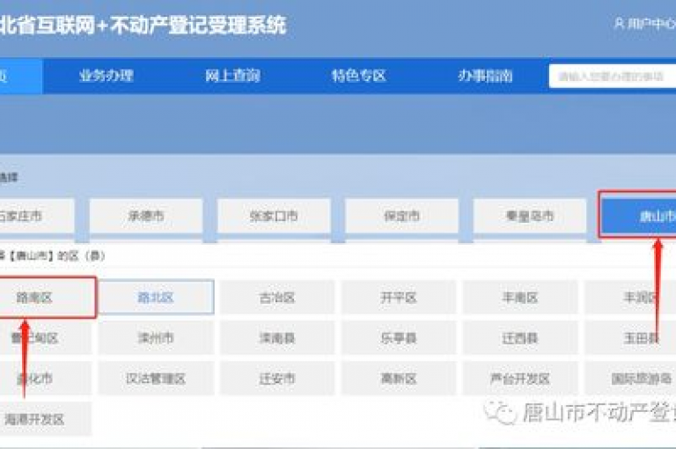Select city 保定市
Image resolution: width=676 pixels, height=449 pixels.
tap(401, 216)
